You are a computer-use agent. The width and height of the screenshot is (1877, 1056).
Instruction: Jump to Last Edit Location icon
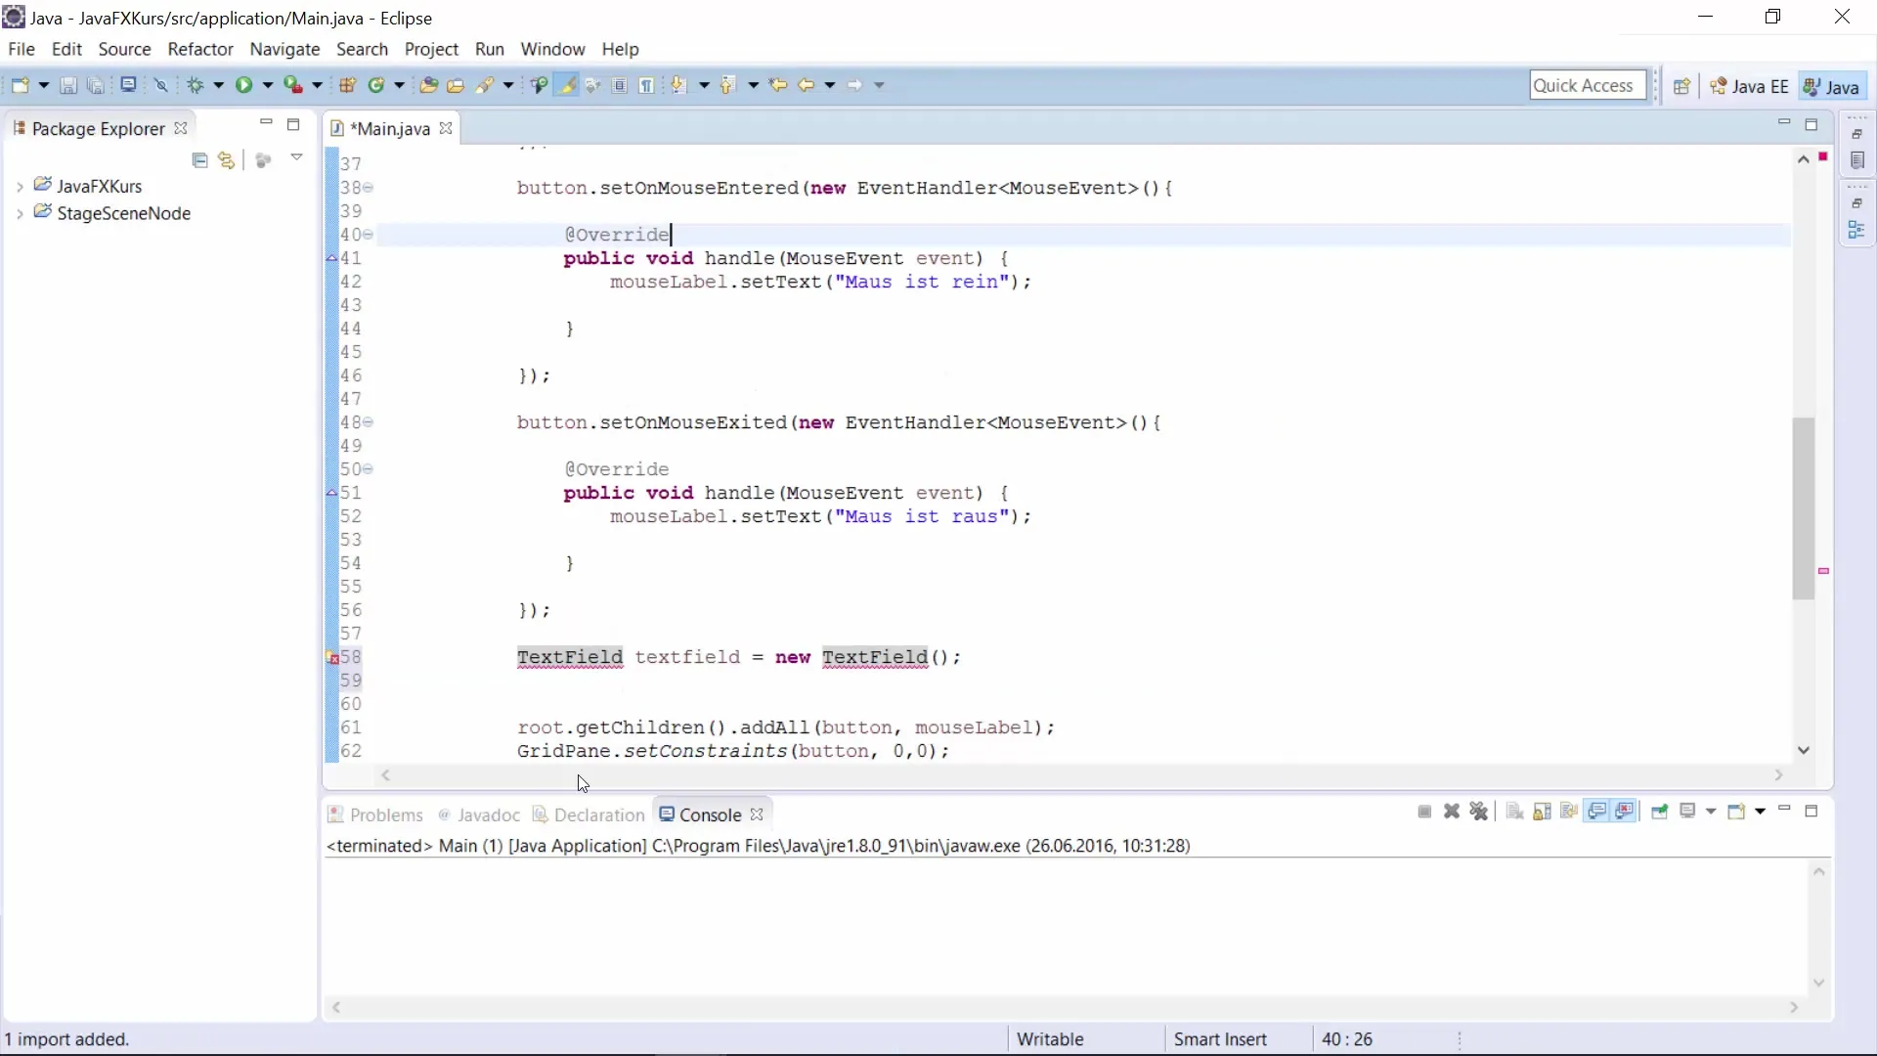pyautogui.click(x=778, y=85)
